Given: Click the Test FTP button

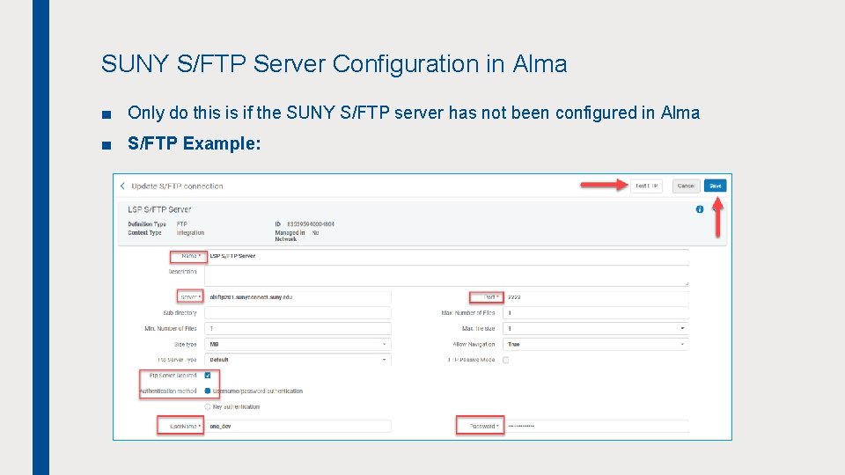Looking at the screenshot, I should click(x=646, y=186).
